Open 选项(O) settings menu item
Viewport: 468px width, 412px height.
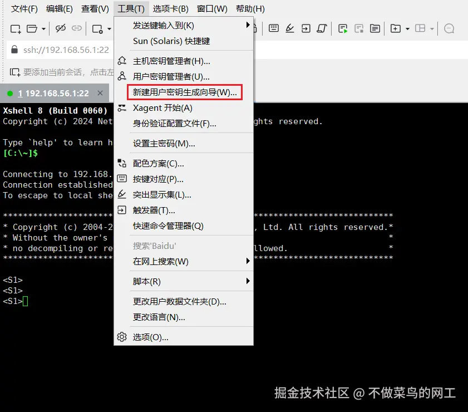pos(184,337)
